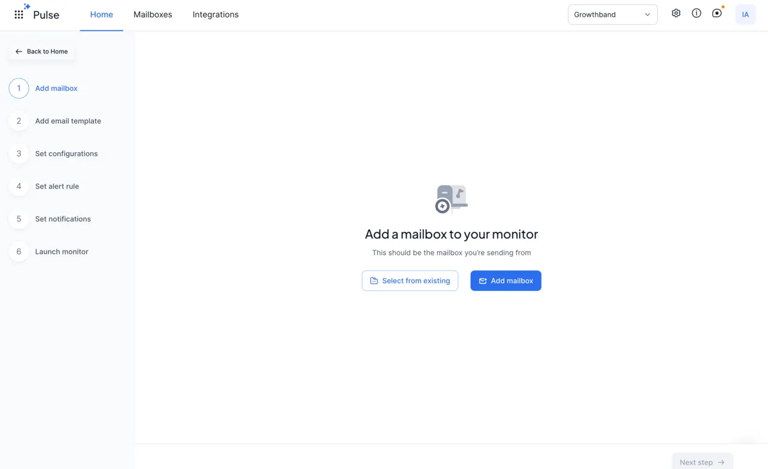Click the step number 4 circle

coord(19,187)
